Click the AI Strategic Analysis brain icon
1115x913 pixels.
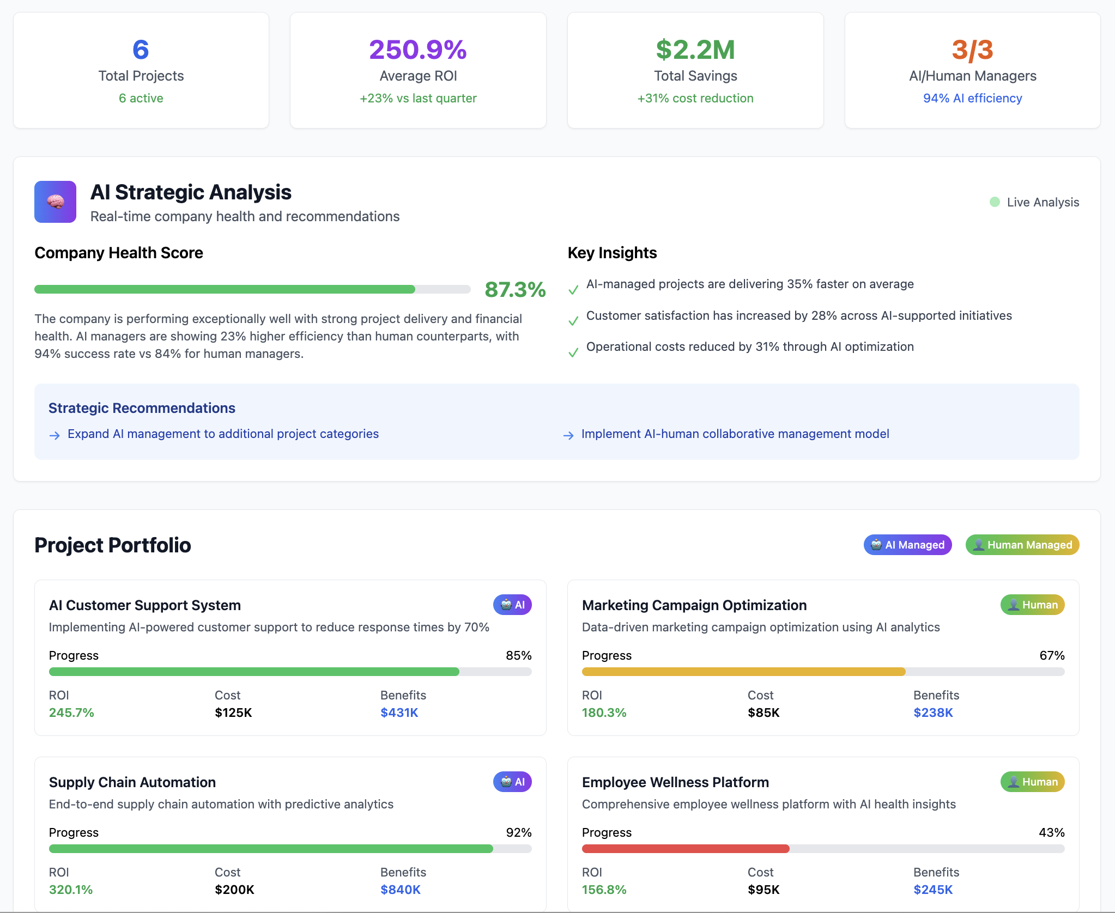54,202
